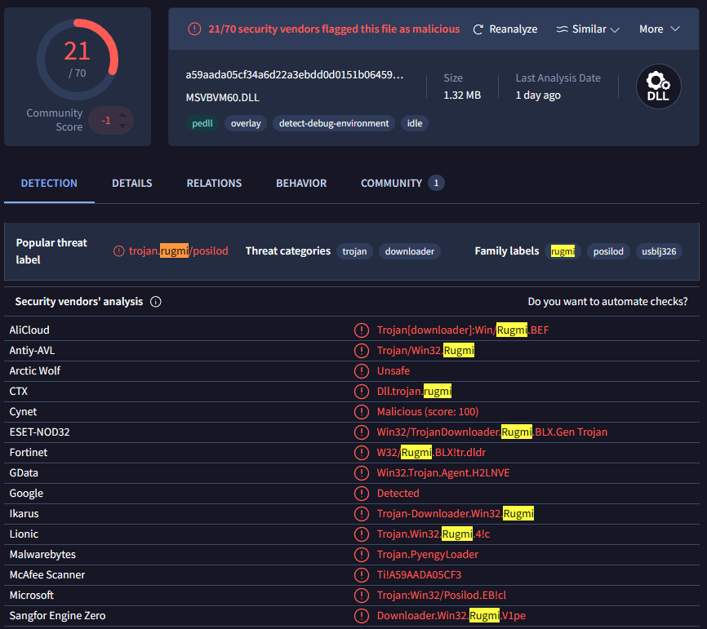Click the rugmi family label chip
Viewport: 707px width, 629px height.
(x=562, y=251)
